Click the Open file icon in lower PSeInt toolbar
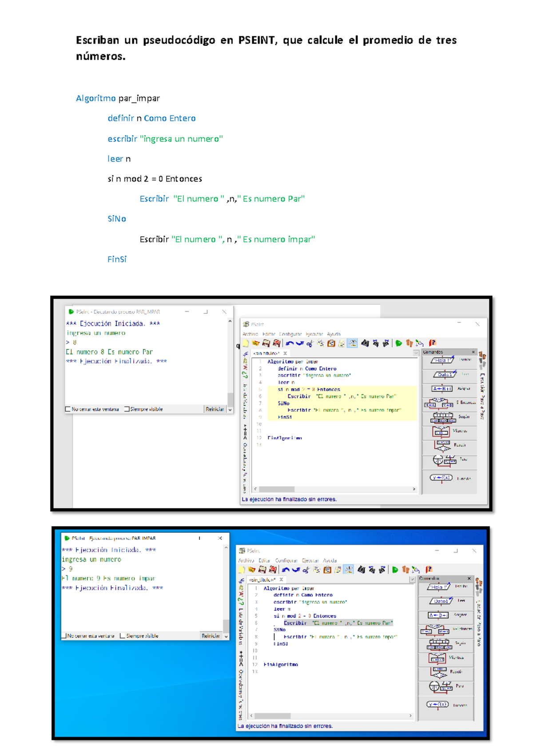 pyautogui.click(x=252, y=570)
